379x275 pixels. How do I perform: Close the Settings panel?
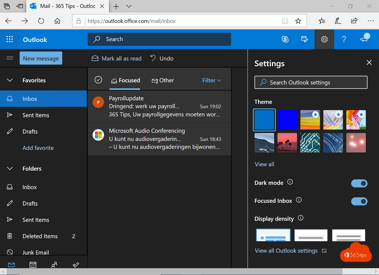(x=369, y=62)
